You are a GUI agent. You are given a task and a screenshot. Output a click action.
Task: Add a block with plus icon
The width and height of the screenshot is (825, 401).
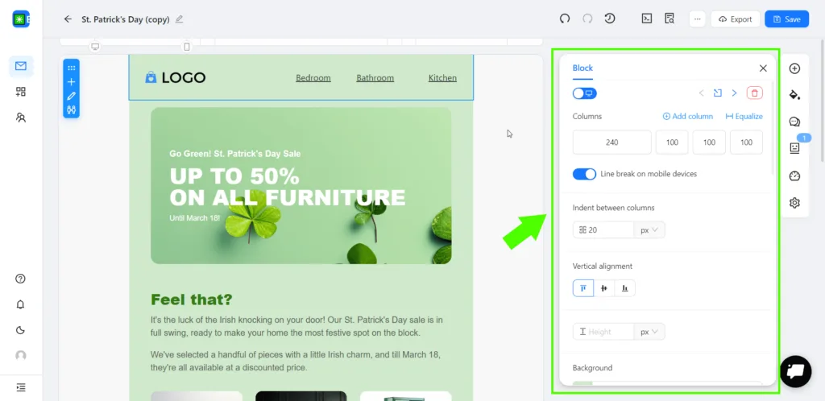point(72,82)
